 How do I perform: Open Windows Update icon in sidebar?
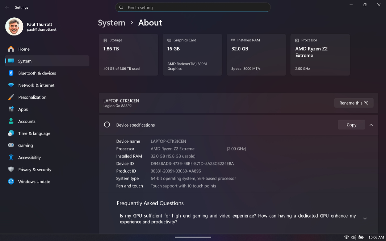(x=11, y=182)
